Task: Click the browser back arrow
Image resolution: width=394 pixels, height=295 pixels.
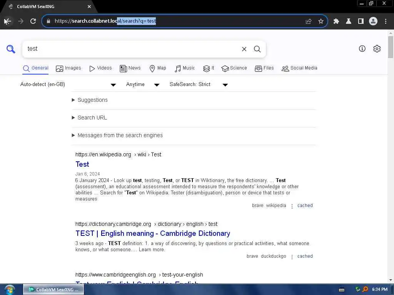Action: (x=8, y=22)
